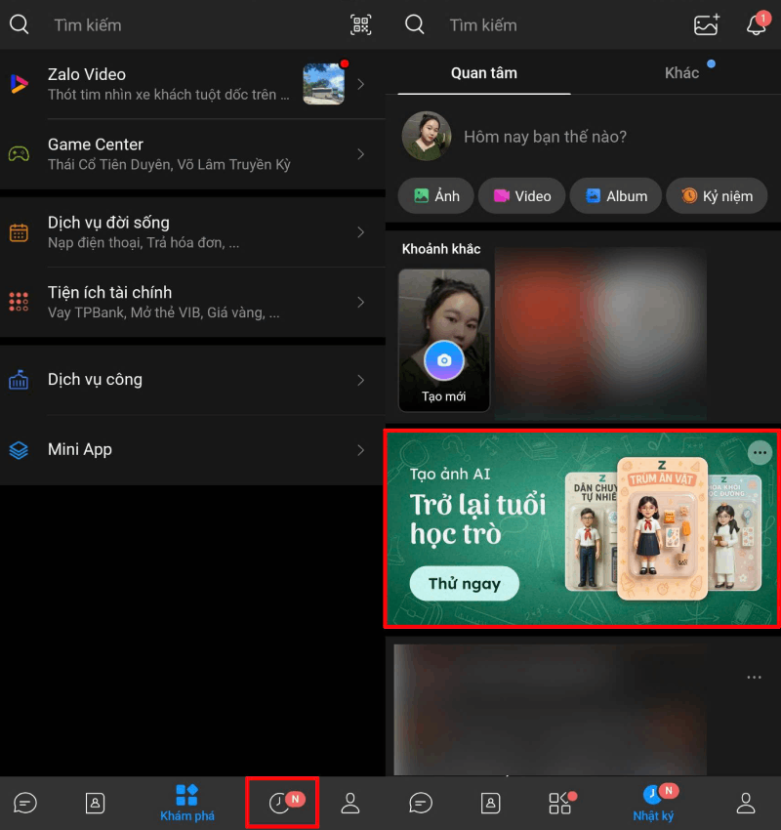
Task: Tap the add photo post icon beside the bell
Action: click(x=706, y=25)
